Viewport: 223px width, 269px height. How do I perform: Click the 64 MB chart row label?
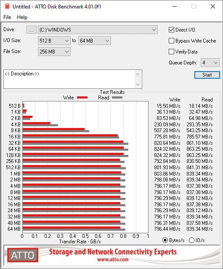(x=14, y=229)
